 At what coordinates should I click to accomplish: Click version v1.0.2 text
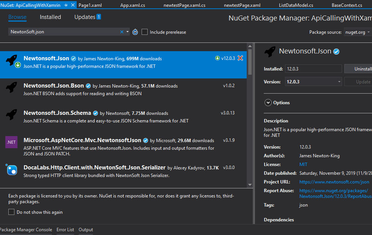(229, 86)
